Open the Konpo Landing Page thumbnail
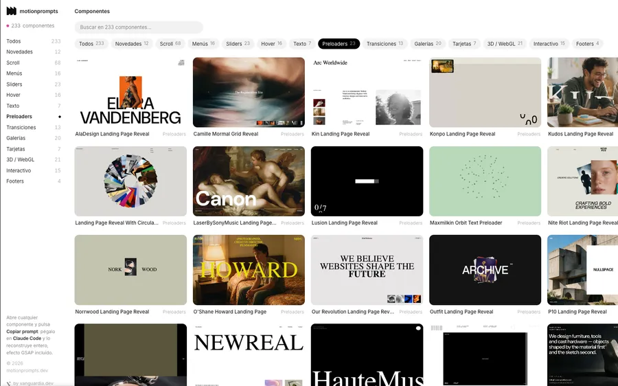The width and height of the screenshot is (618, 386). (x=485, y=92)
